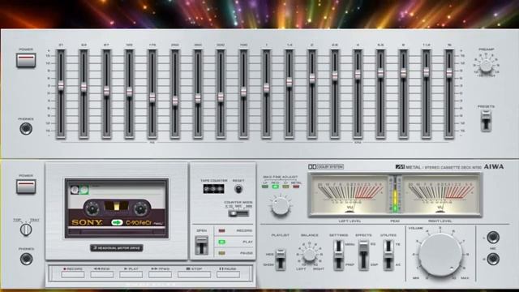This screenshot has width=519, height=292.
Task: Adjust the 16 kHz equalizer slider
Action: [x=449, y=73]
